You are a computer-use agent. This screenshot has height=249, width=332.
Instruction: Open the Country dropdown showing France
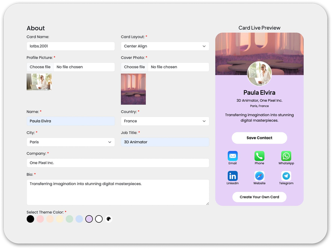tap(165, 121)
